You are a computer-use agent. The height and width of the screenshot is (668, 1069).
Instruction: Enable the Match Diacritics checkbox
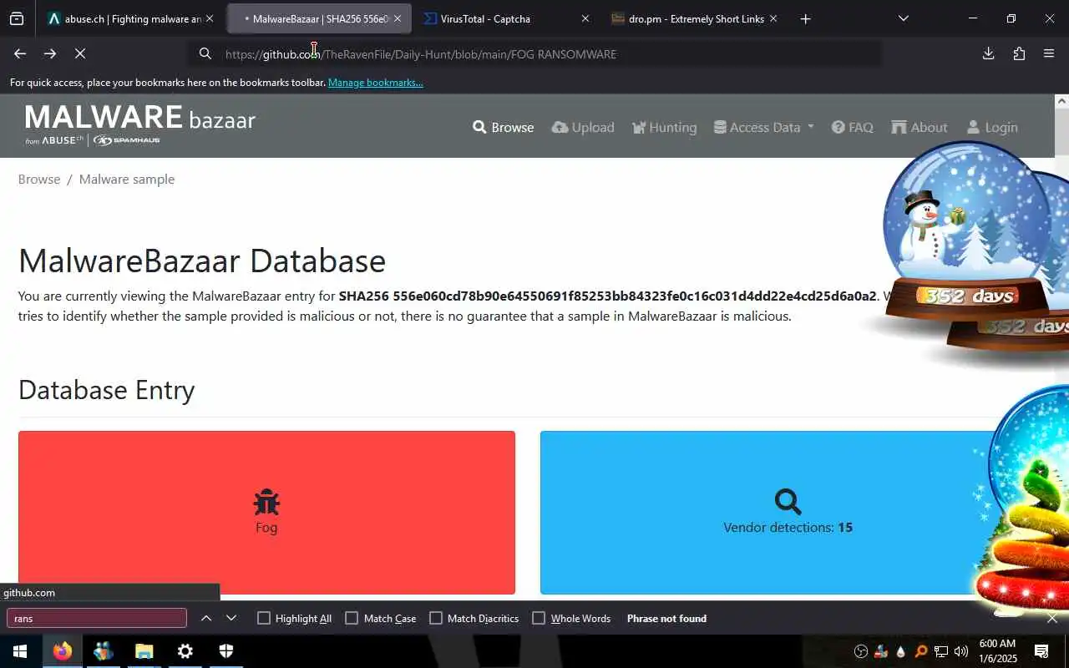coord(436,618)
